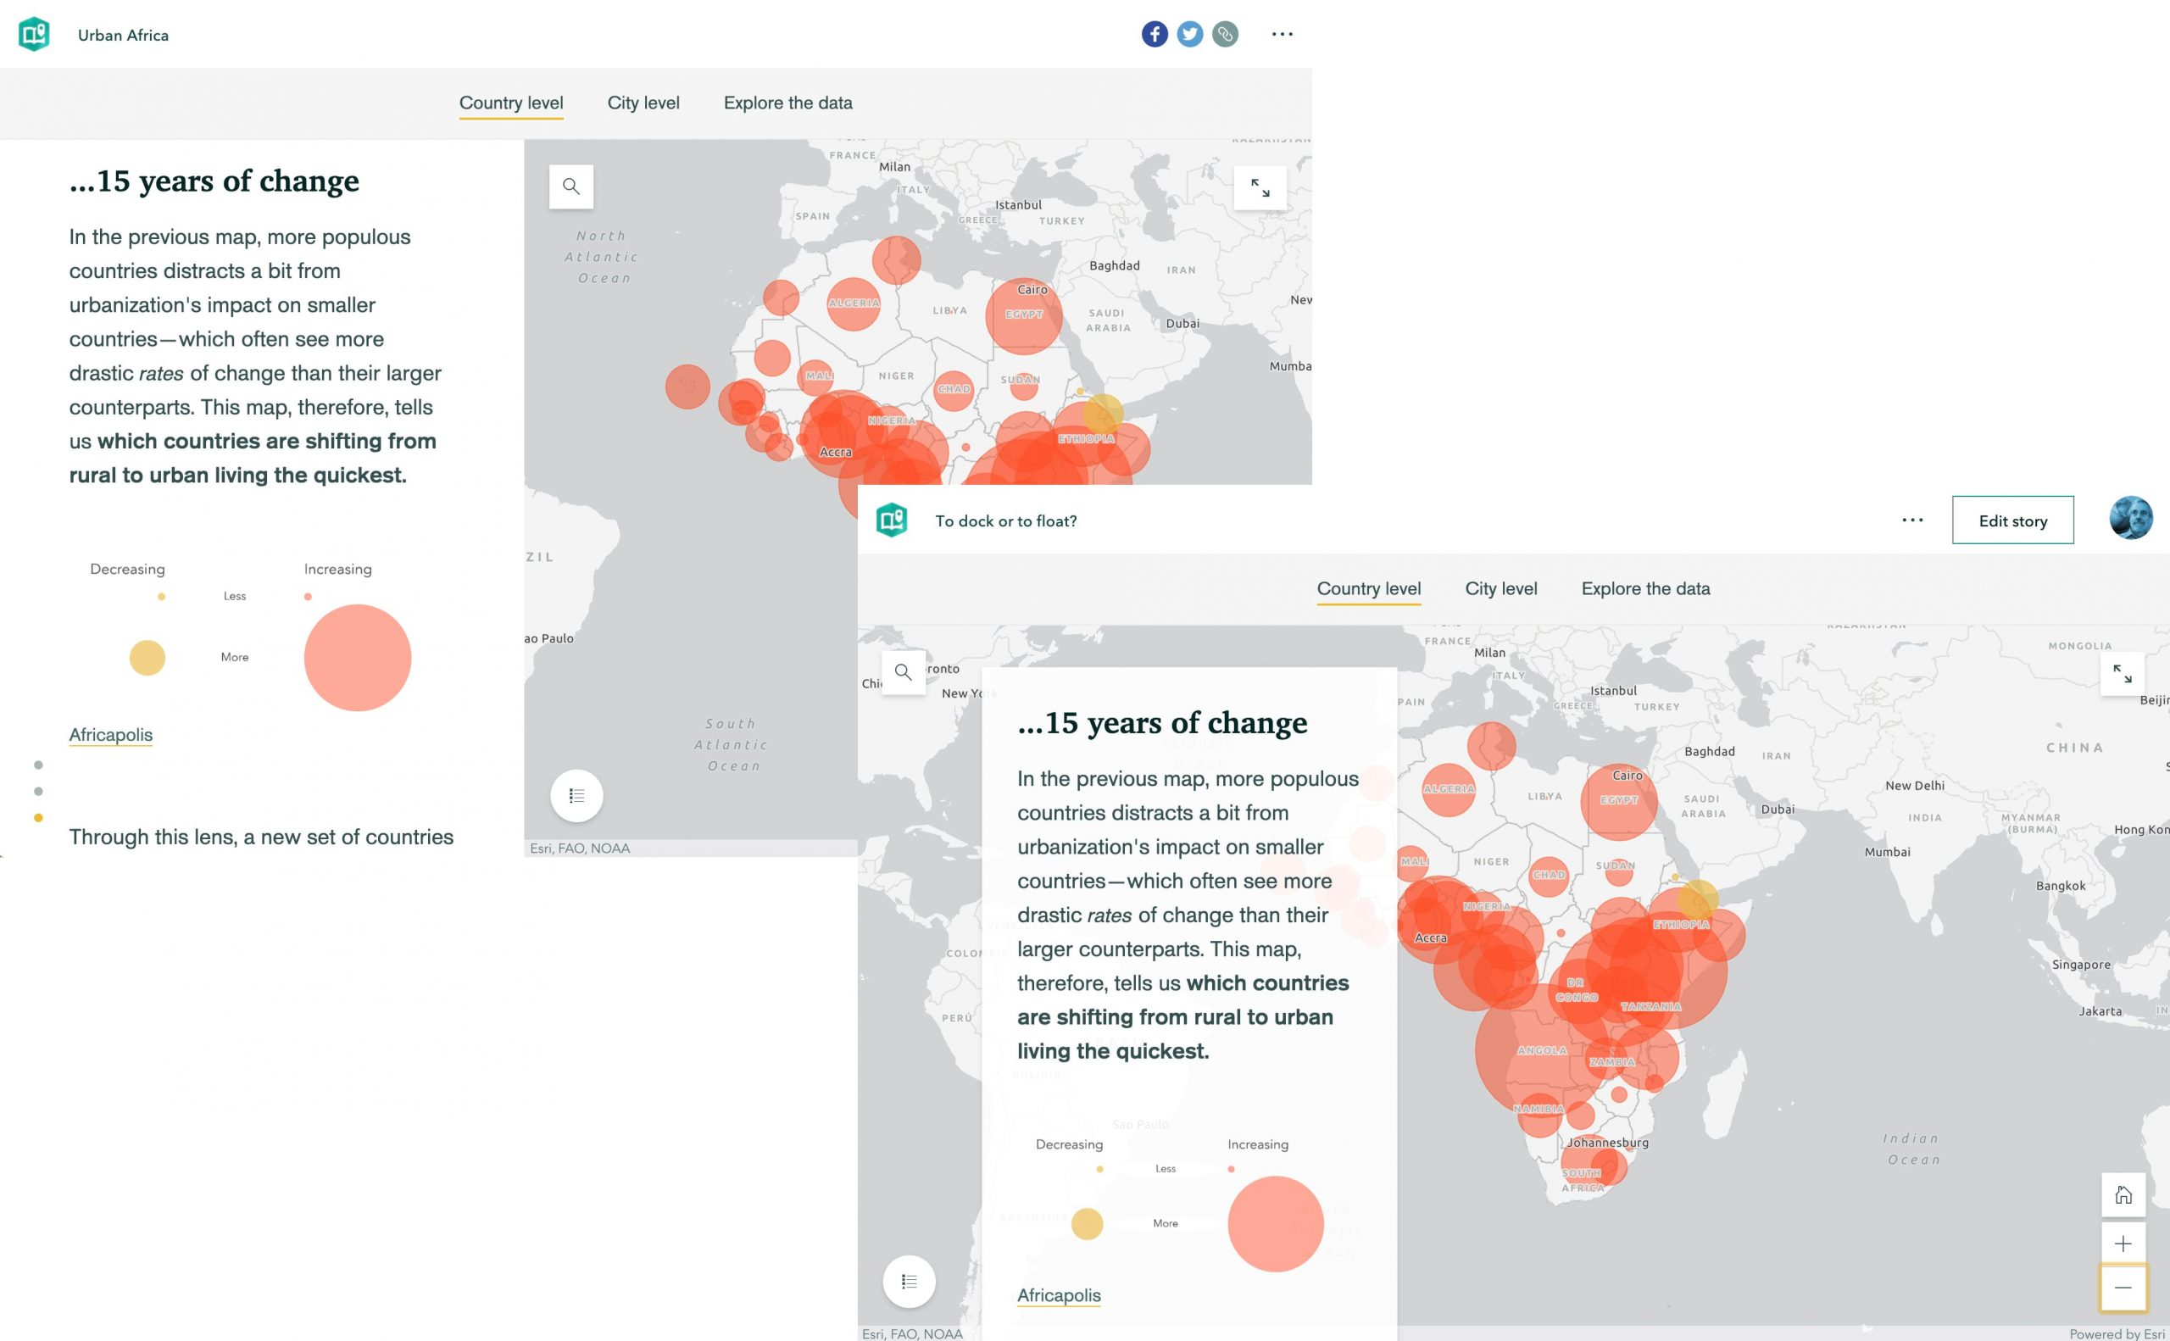This screenshot has width=2170, height=1341.
Task: Zoom out on the lower map
Action: coord(2123,1288)
